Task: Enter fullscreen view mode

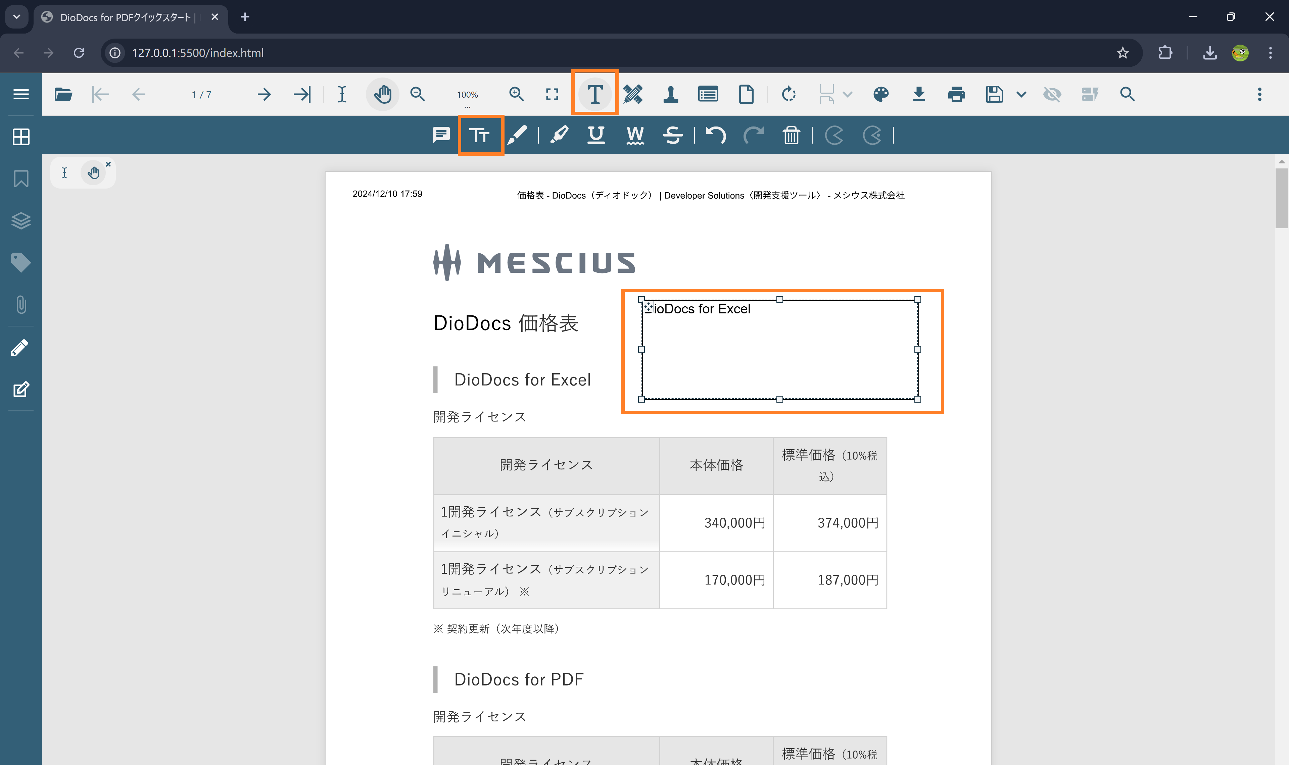Action: [552, 94]
